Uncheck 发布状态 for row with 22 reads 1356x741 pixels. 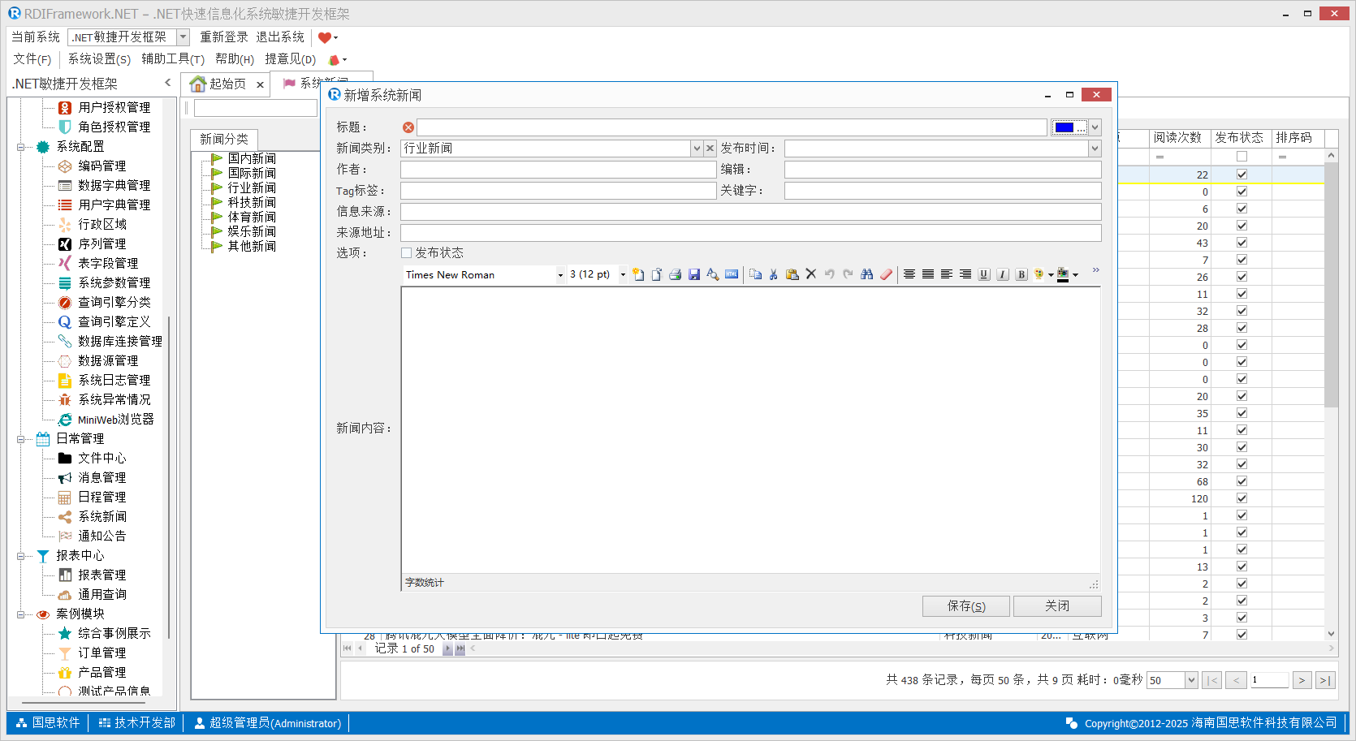[x=1242, y=174]
